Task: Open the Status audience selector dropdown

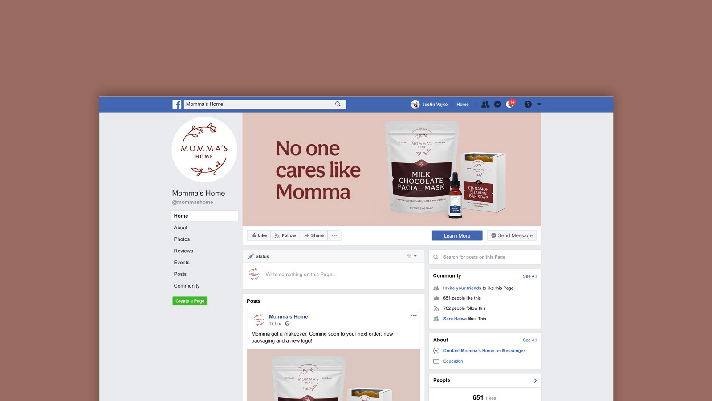Action: point(412,256)
